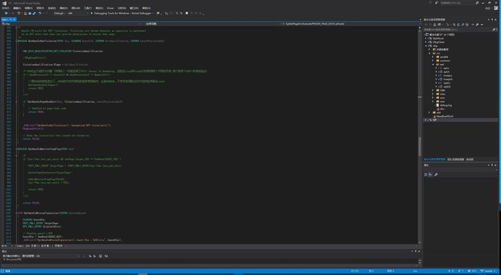The width and height of the screenshot is (501, 275).
Task: Open the first menu bar item (File)
Action: point(6,8)
